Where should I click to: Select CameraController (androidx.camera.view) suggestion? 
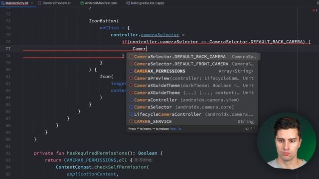(192, 100)
